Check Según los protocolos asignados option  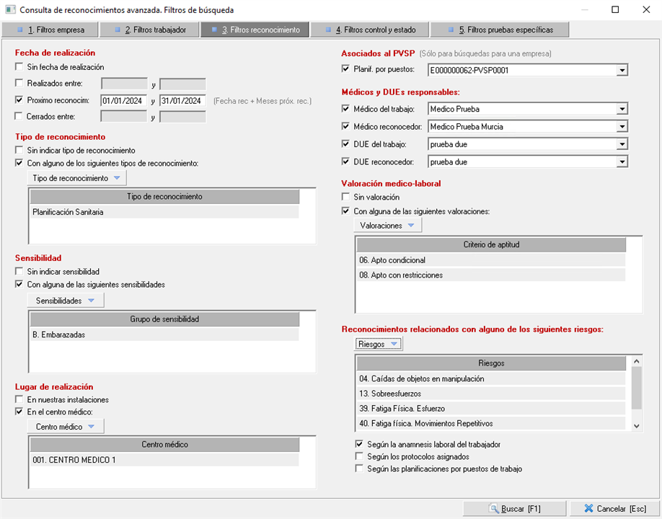tap(360, 456)
